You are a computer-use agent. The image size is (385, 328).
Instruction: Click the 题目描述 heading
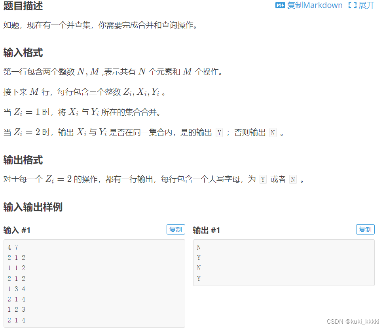pyautogui.click(x=23, y=6)
